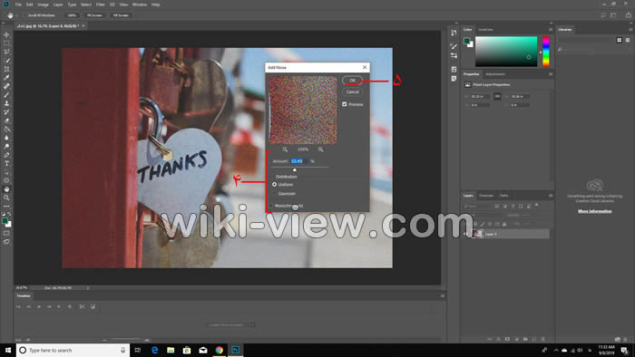This screenshot has width=635, height=357.
Task: Toggle the Preview checkbox
Action: [345, 104]
